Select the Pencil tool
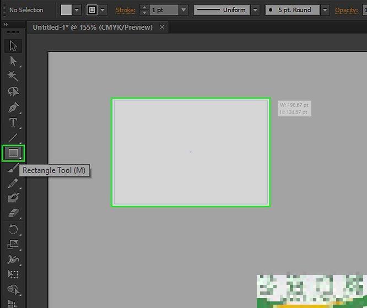The image size is (367, 308). click(13, 183)
